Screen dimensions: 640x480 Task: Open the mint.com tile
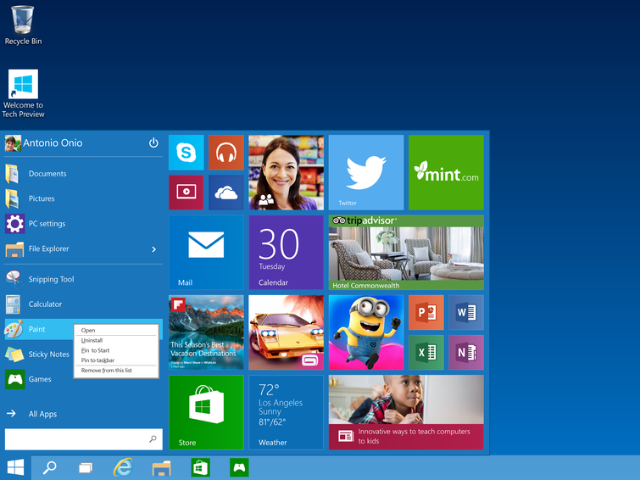click(x=446, y=172)
